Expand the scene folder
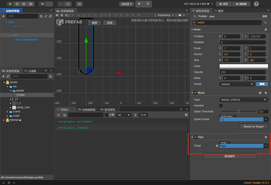 7,112
